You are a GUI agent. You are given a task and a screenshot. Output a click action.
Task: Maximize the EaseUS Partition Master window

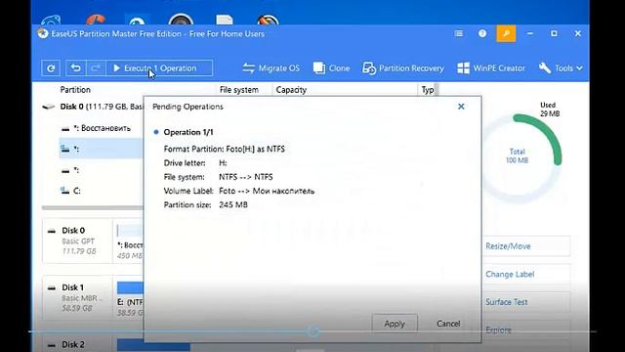click(x=554, y=33)
